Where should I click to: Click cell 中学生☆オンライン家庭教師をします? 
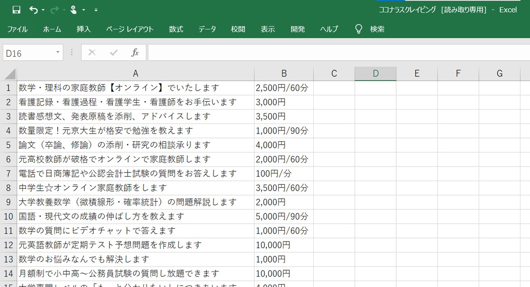pyautogui.click(x=136, y=188)
